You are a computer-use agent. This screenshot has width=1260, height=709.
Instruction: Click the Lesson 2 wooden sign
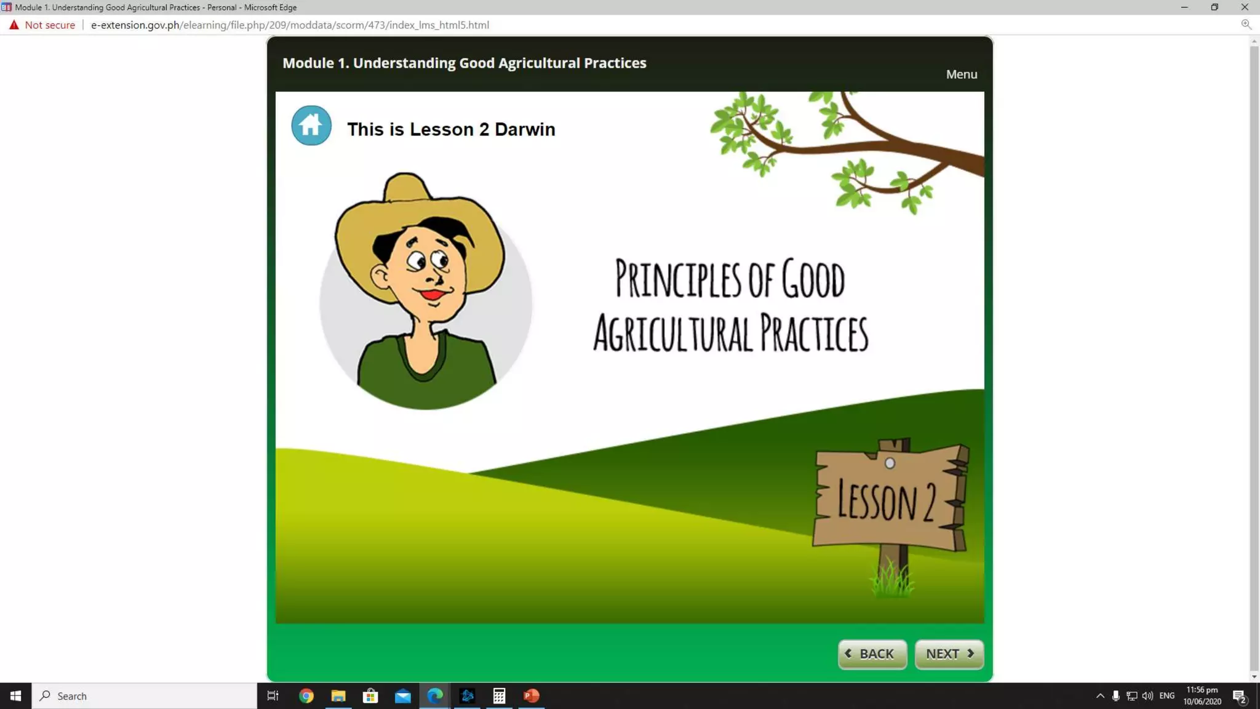click(x=890, y=500)
